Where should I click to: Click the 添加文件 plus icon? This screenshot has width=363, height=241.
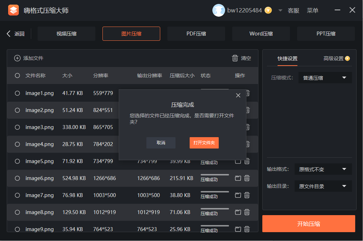tap(17, 58)
